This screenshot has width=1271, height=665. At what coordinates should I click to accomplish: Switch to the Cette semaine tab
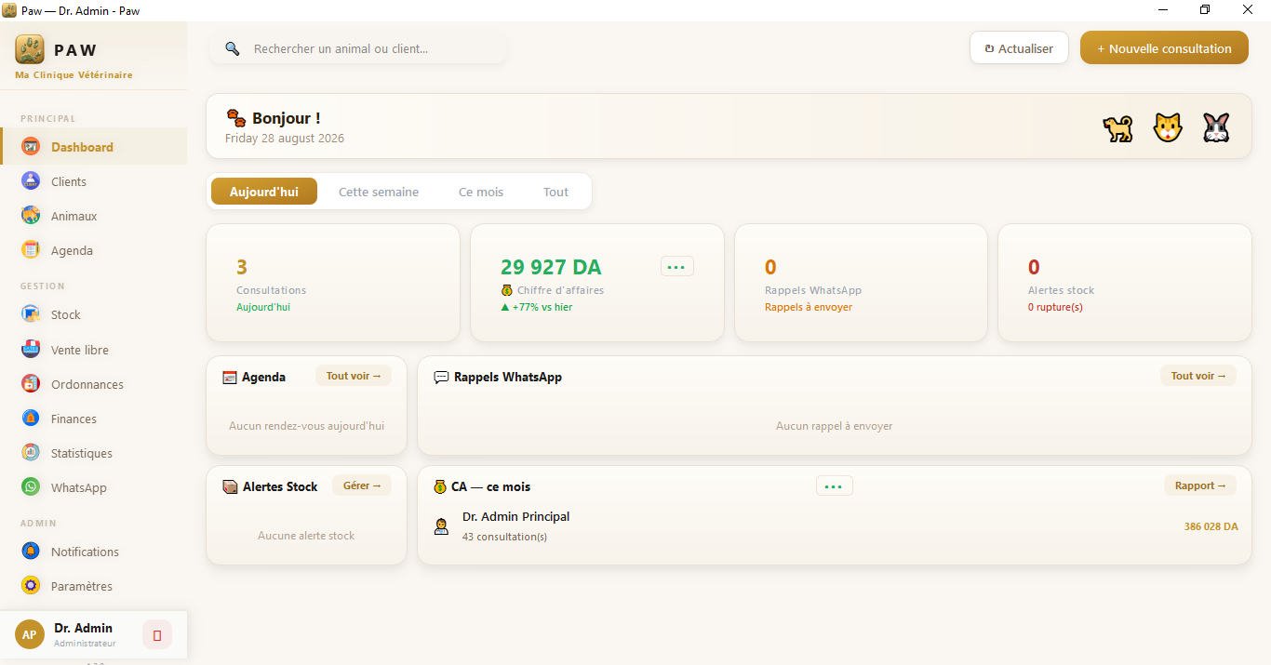coord(379,192)
